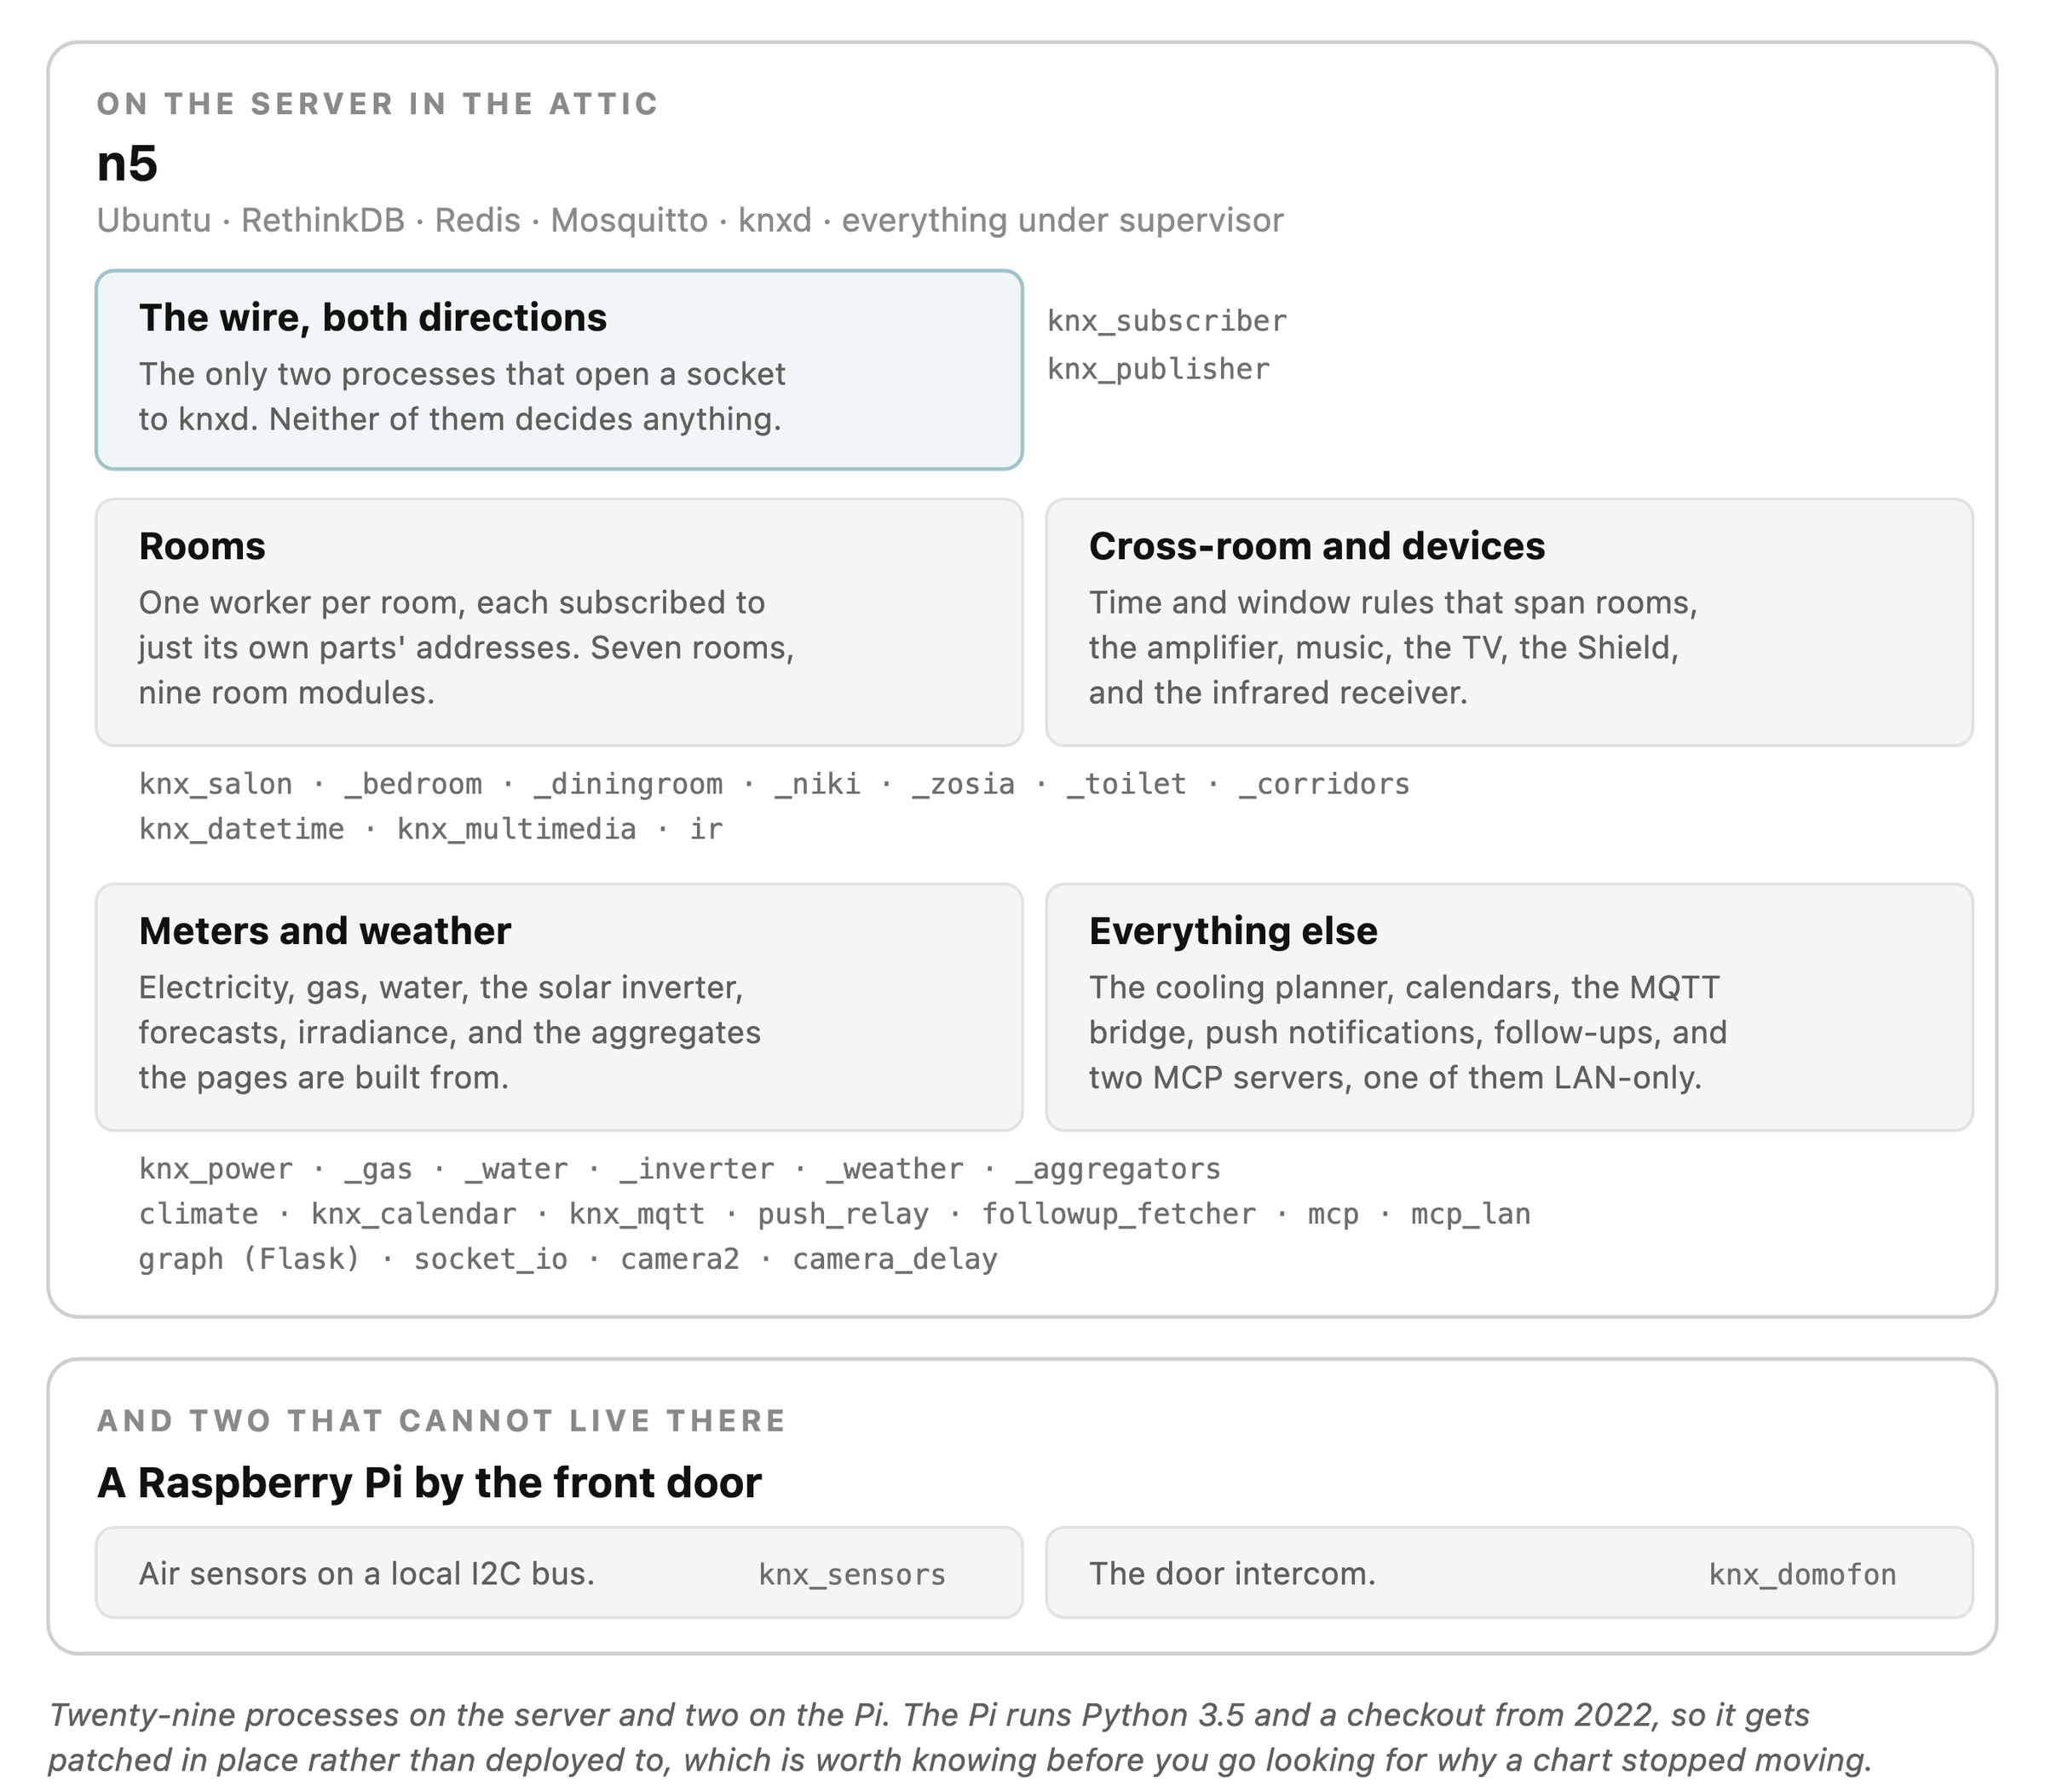The image size is (2045, 1792).
Task: Open the "Cross-room and devices" card
Action: [1509, 622]
